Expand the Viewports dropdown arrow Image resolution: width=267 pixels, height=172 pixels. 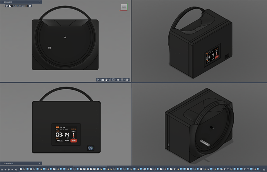(129, 80)
